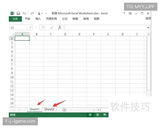This screenshot has width=160, height=128.
Task: Click horizontal scrollbar left arrow
Action: click(x=98, y=110)
